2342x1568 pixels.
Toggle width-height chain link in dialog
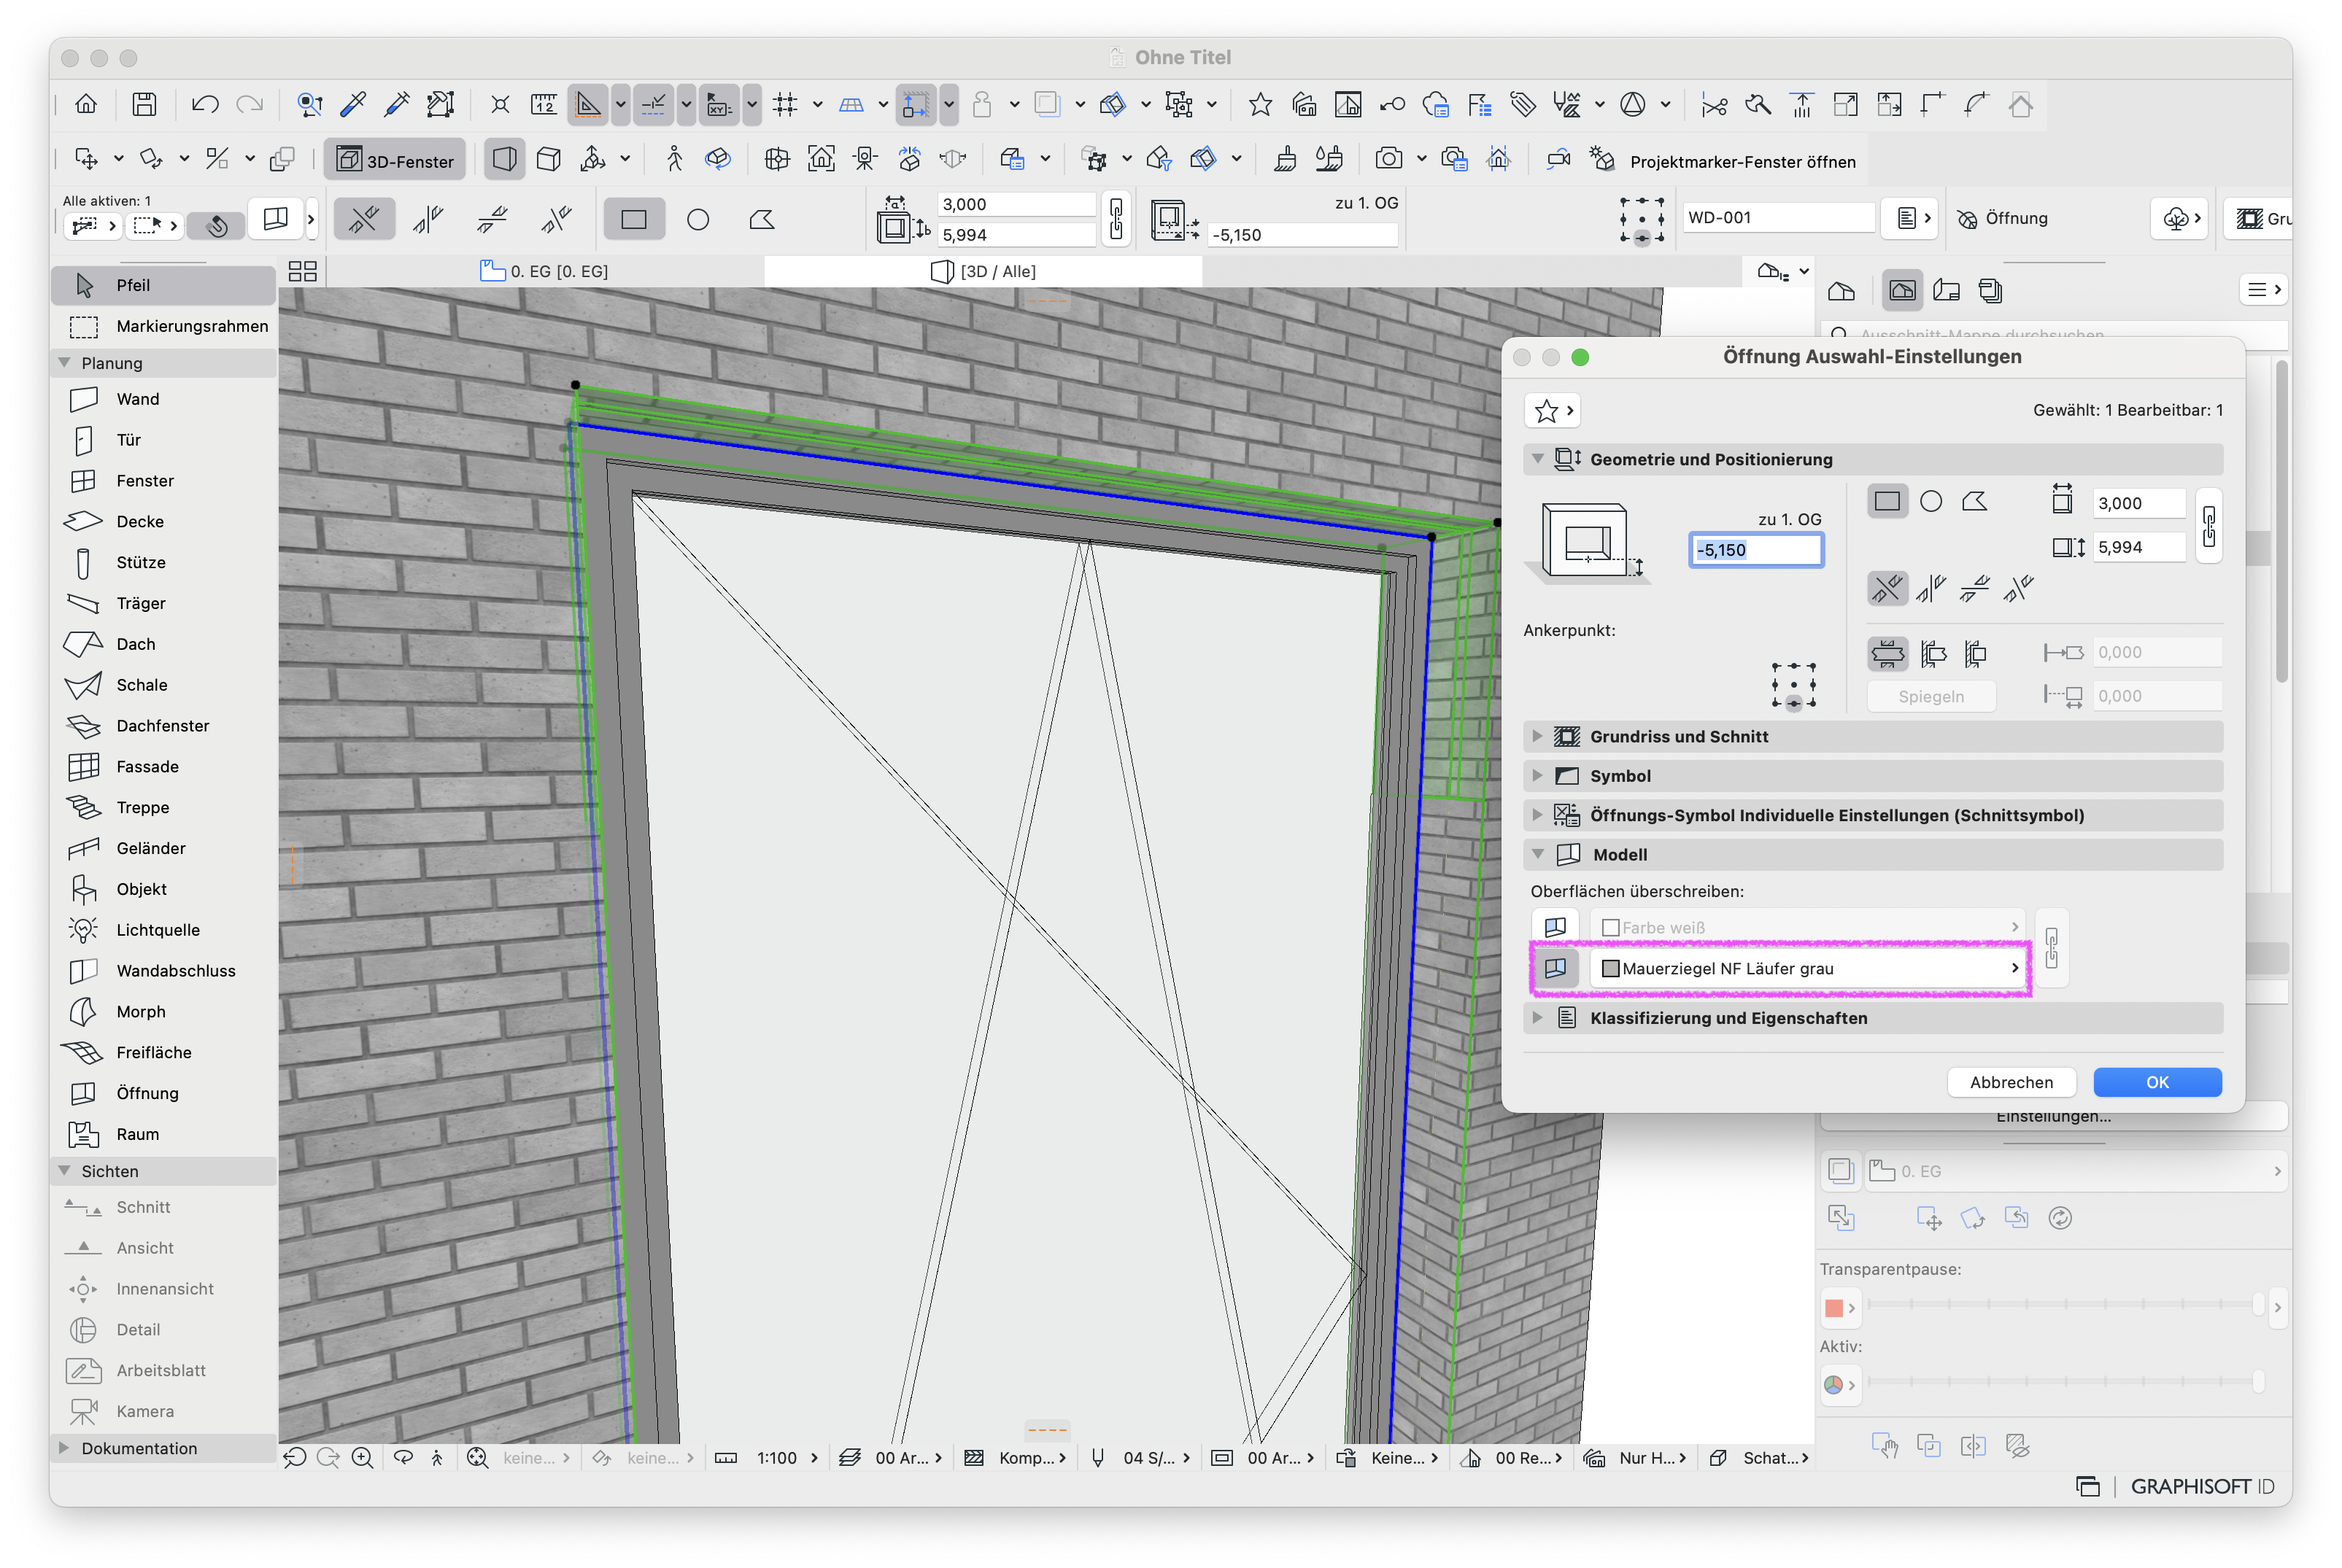pyautogui.click(x=2208, y=525)
